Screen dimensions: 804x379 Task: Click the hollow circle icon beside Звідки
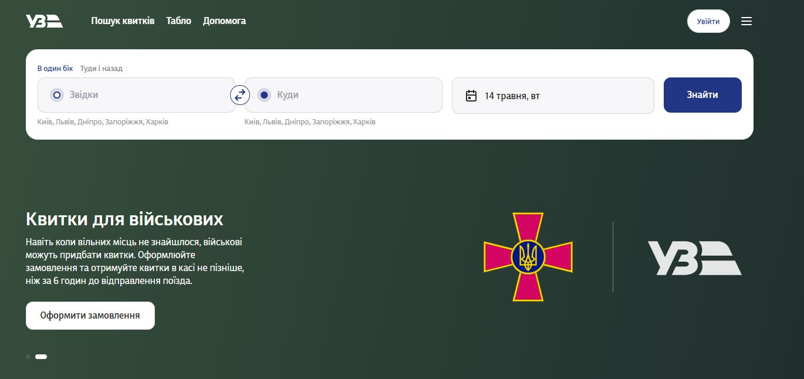coord(57,95)
